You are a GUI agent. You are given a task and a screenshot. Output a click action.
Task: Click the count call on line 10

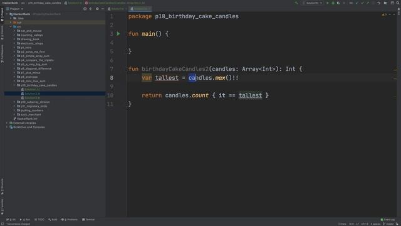tap(200, 95)
